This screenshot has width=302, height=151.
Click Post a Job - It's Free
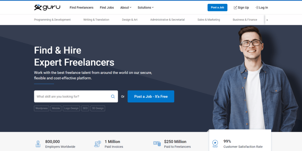click(151, 96)
